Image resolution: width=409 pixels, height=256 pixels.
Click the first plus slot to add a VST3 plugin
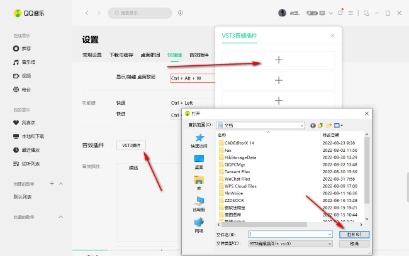tap(279, 60)
